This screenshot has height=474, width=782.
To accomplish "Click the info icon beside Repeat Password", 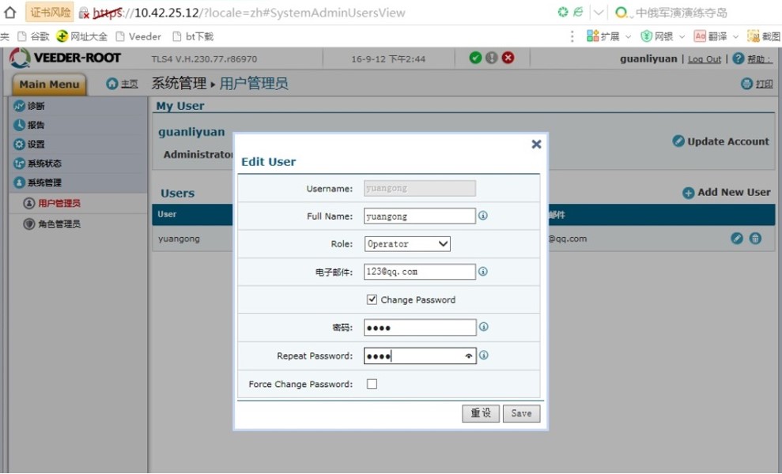I will (483, 355).
